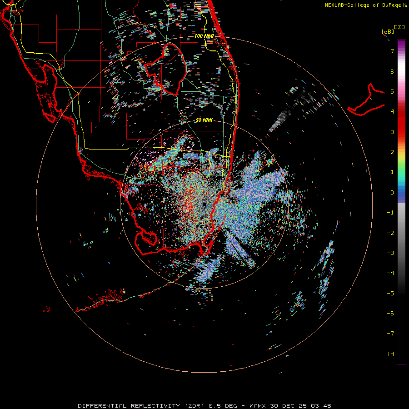Click the DZD product label above the scale
Screen dimensions: 409x409
coord(399,27)
